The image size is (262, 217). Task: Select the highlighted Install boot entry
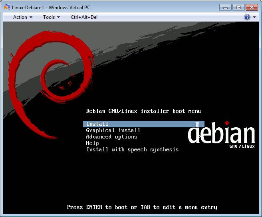pyautogui.click(x=97, y=124)
